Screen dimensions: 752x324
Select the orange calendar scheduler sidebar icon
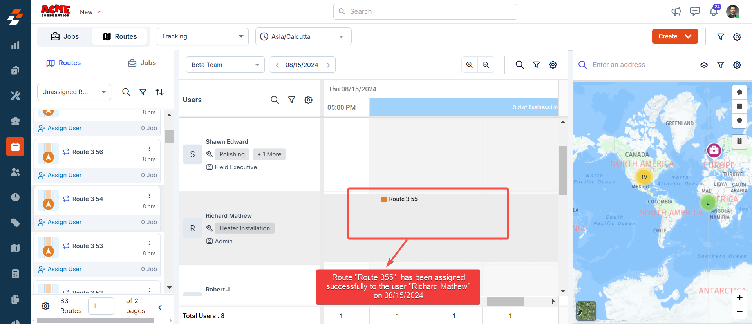(x=15, y=147)
